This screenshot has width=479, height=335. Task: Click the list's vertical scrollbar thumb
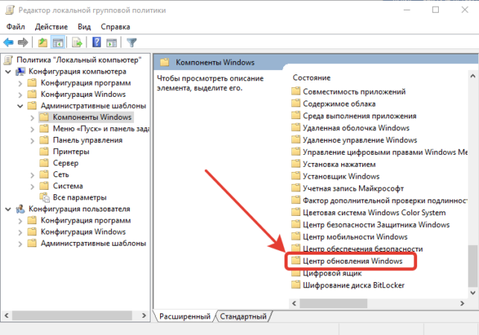pyautogui.click(x=472, y=266)
